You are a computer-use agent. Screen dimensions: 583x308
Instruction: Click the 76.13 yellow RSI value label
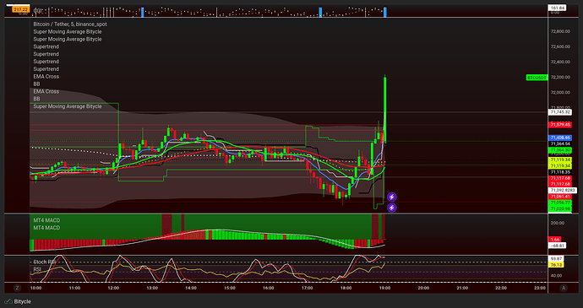point(556,264)
